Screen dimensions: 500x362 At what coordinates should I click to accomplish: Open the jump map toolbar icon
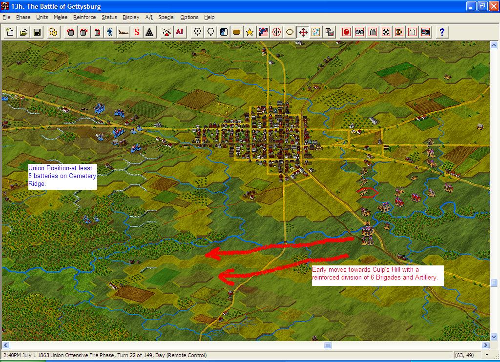tap(316, 32)
